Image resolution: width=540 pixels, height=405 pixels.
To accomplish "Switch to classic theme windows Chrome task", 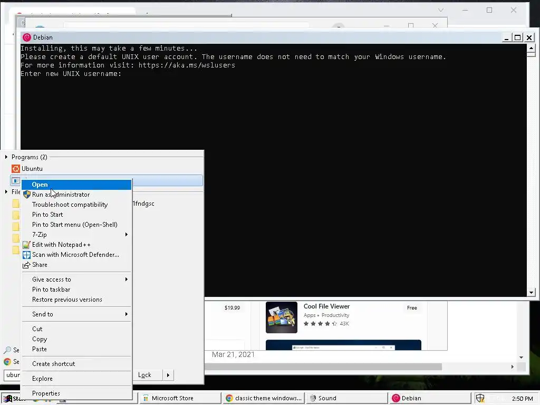I will click(264, 398).
